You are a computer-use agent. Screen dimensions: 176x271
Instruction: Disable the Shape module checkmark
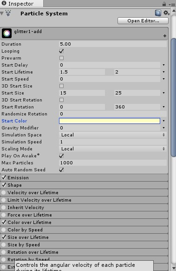pos(4,185)
